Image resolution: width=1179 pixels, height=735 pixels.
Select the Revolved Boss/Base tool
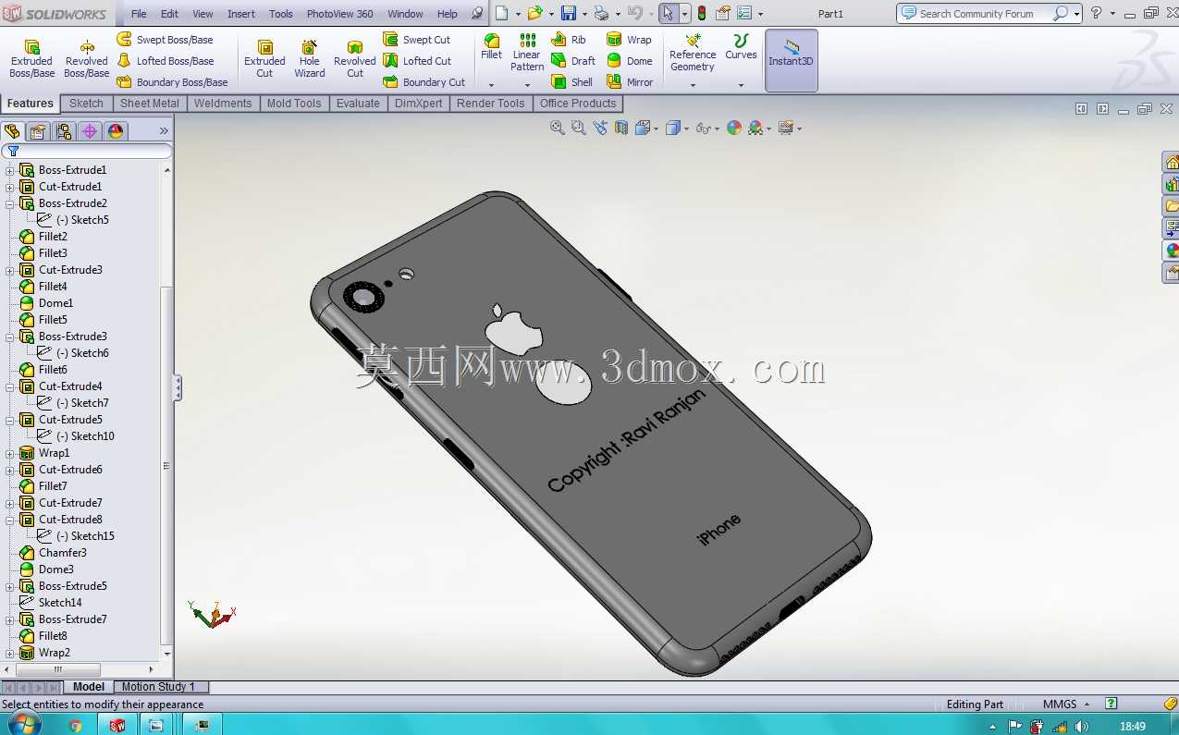point(86,59)
